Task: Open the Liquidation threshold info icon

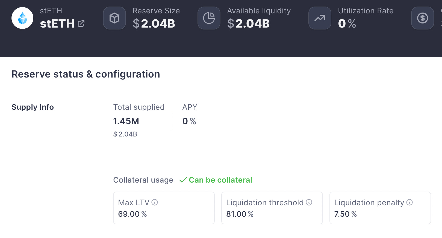Action: point(309,202)
